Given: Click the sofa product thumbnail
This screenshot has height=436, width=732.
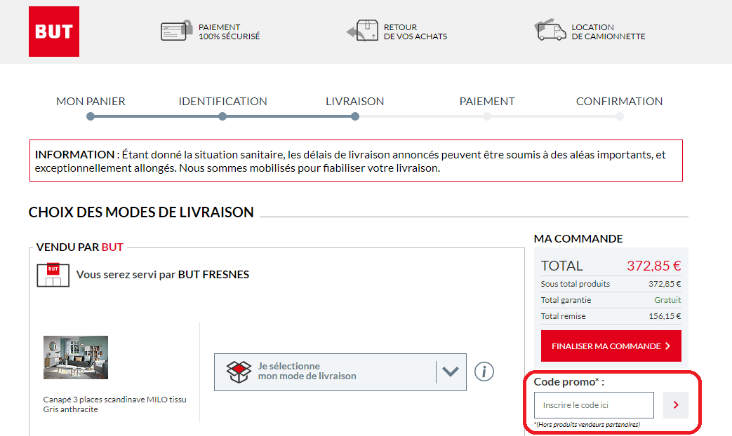Looking at the screenshot, I should coord(75,357).
